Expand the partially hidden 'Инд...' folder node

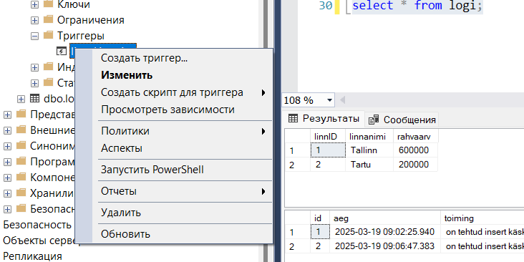[35, 67]
